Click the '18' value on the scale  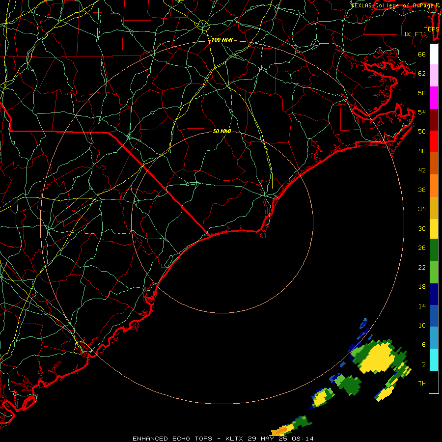[x=422, y=287]
